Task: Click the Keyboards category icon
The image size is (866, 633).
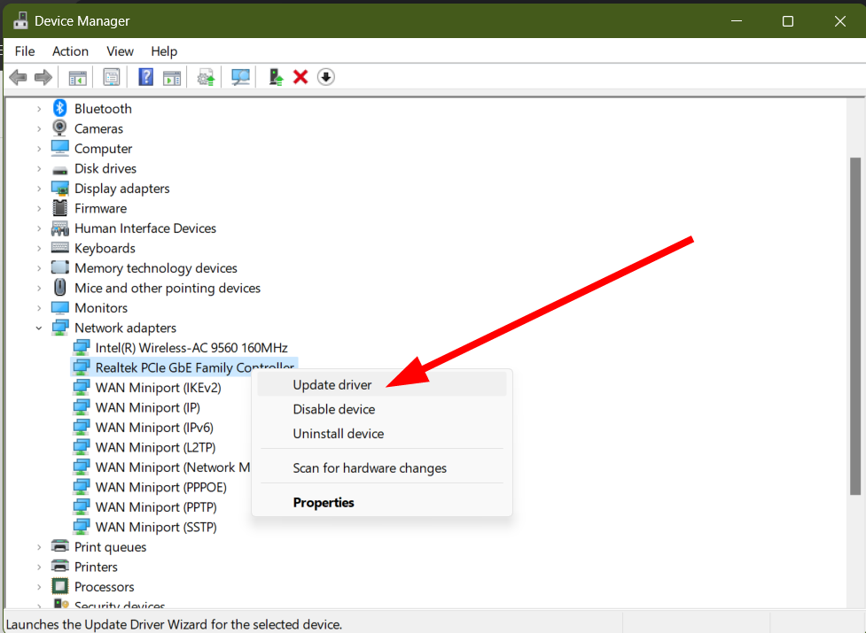Action: 59,248
